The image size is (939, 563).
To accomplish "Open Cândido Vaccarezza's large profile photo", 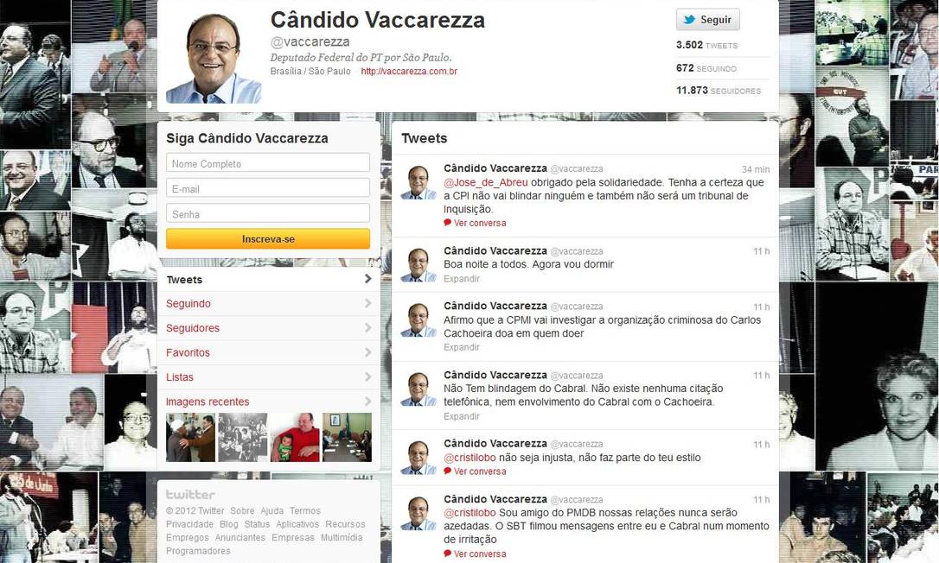I will click(214, 57).
